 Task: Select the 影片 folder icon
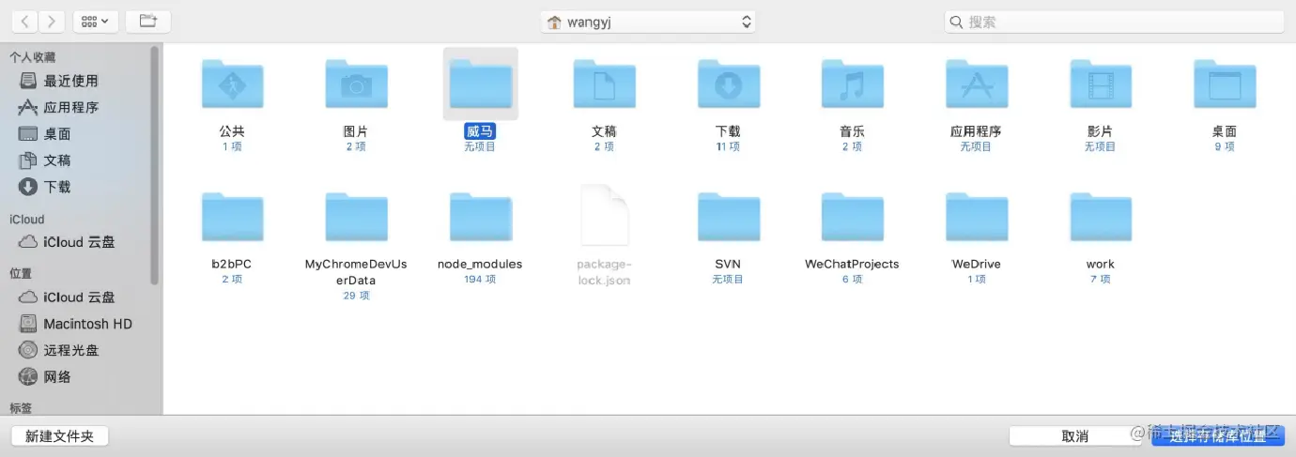coord(1100,84)
